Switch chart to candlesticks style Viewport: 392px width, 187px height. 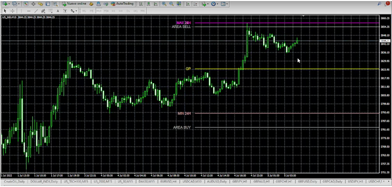[149, 4]
